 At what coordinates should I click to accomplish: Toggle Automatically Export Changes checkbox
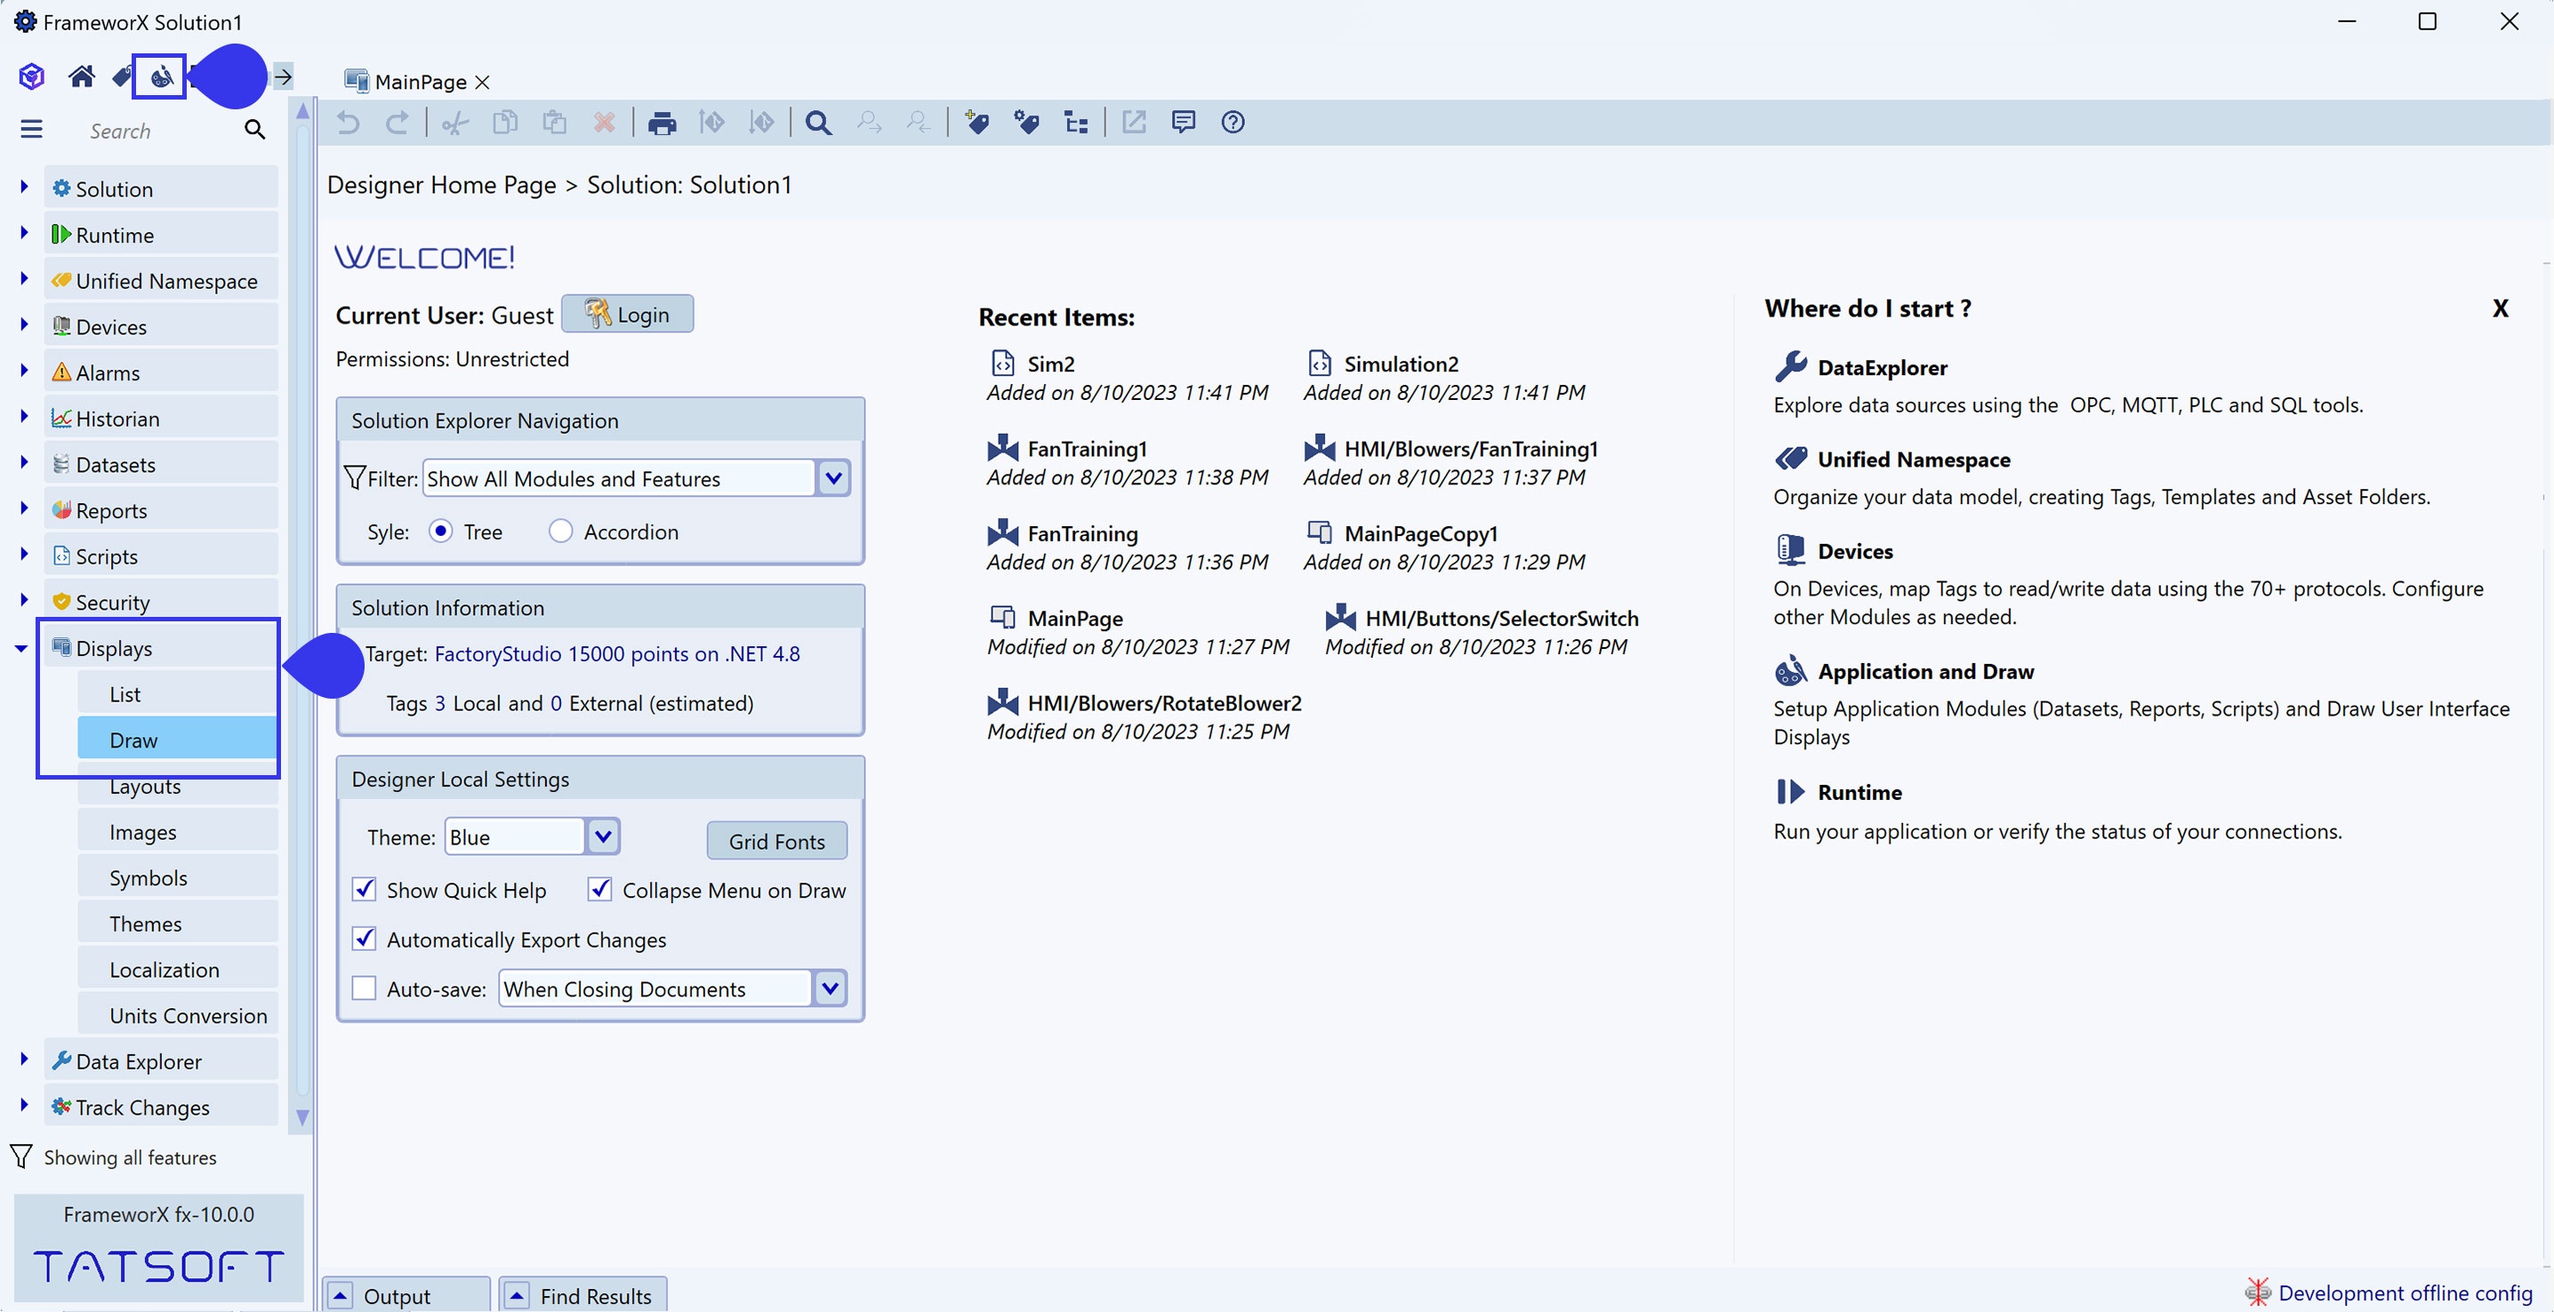(365, 939)
